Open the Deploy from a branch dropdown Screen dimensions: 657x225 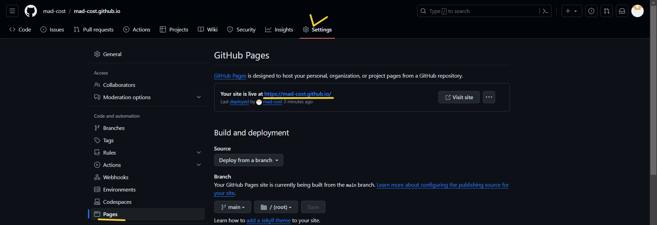(x=248, y=160)
